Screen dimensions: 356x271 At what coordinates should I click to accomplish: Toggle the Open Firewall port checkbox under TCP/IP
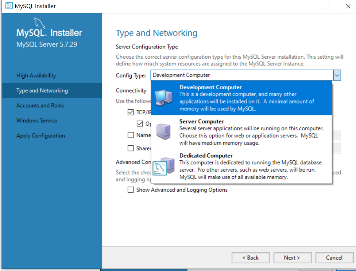click(140, 123)
